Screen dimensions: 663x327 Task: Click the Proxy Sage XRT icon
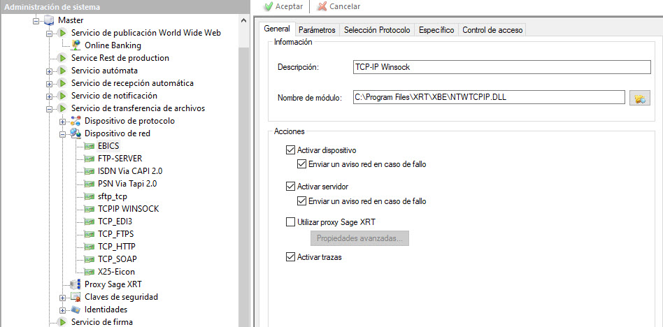75,284
